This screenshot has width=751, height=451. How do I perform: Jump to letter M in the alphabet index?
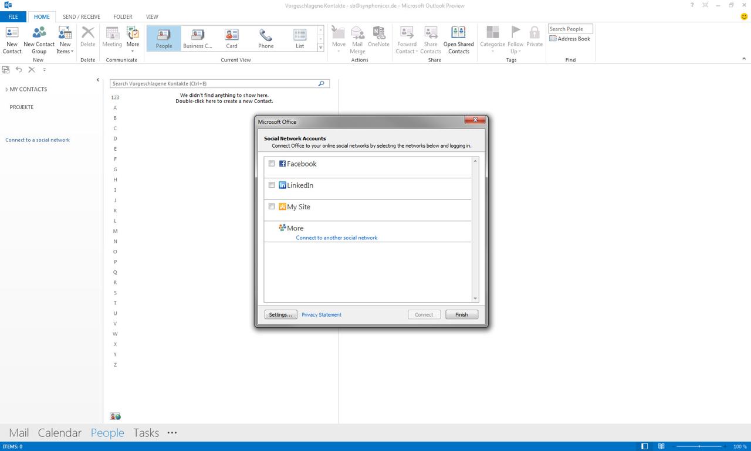[x=115, y=231]
